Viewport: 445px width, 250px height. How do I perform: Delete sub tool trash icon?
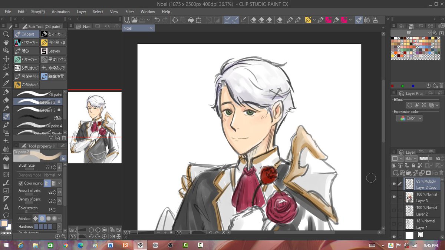pyautogui.click(x=64, y=138)
